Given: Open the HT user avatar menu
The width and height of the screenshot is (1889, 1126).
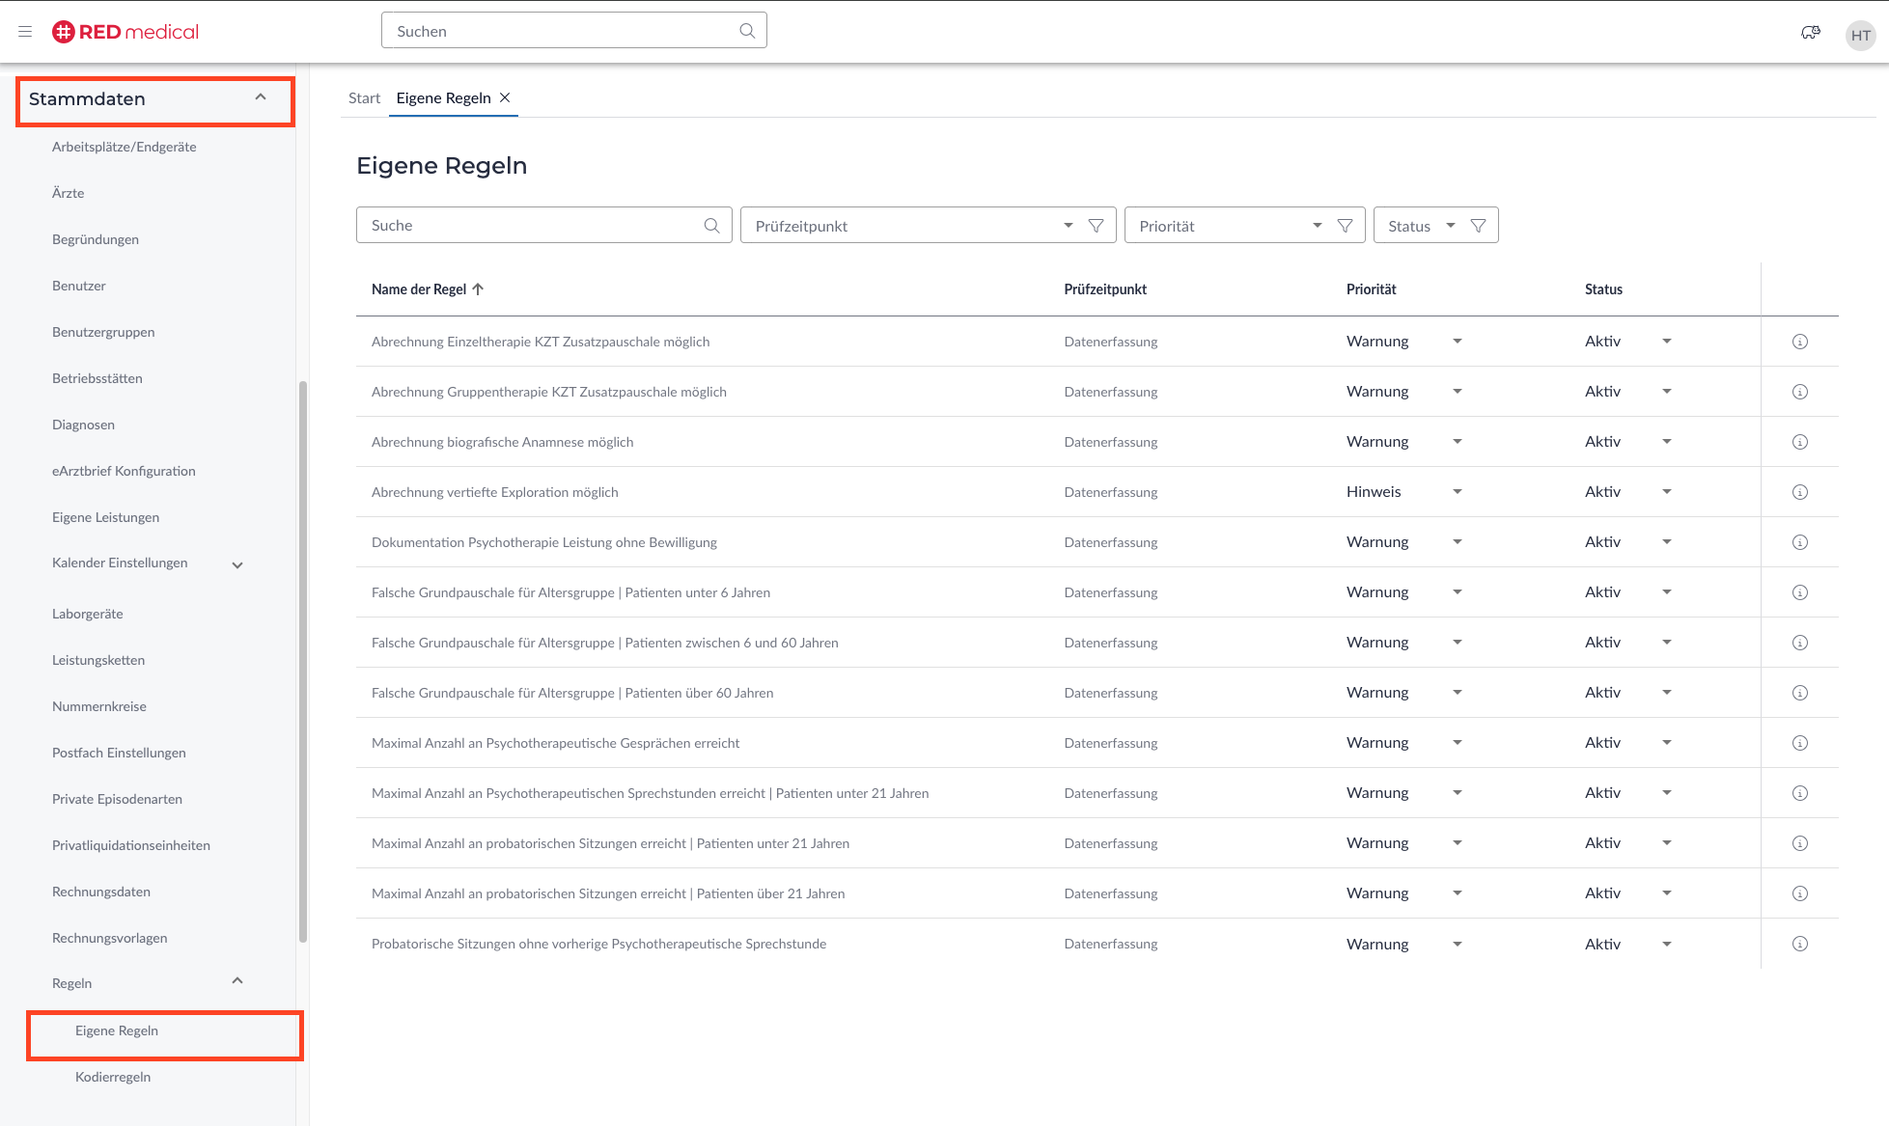Looking at the screenshot, I should click(x=1860, y=35).
